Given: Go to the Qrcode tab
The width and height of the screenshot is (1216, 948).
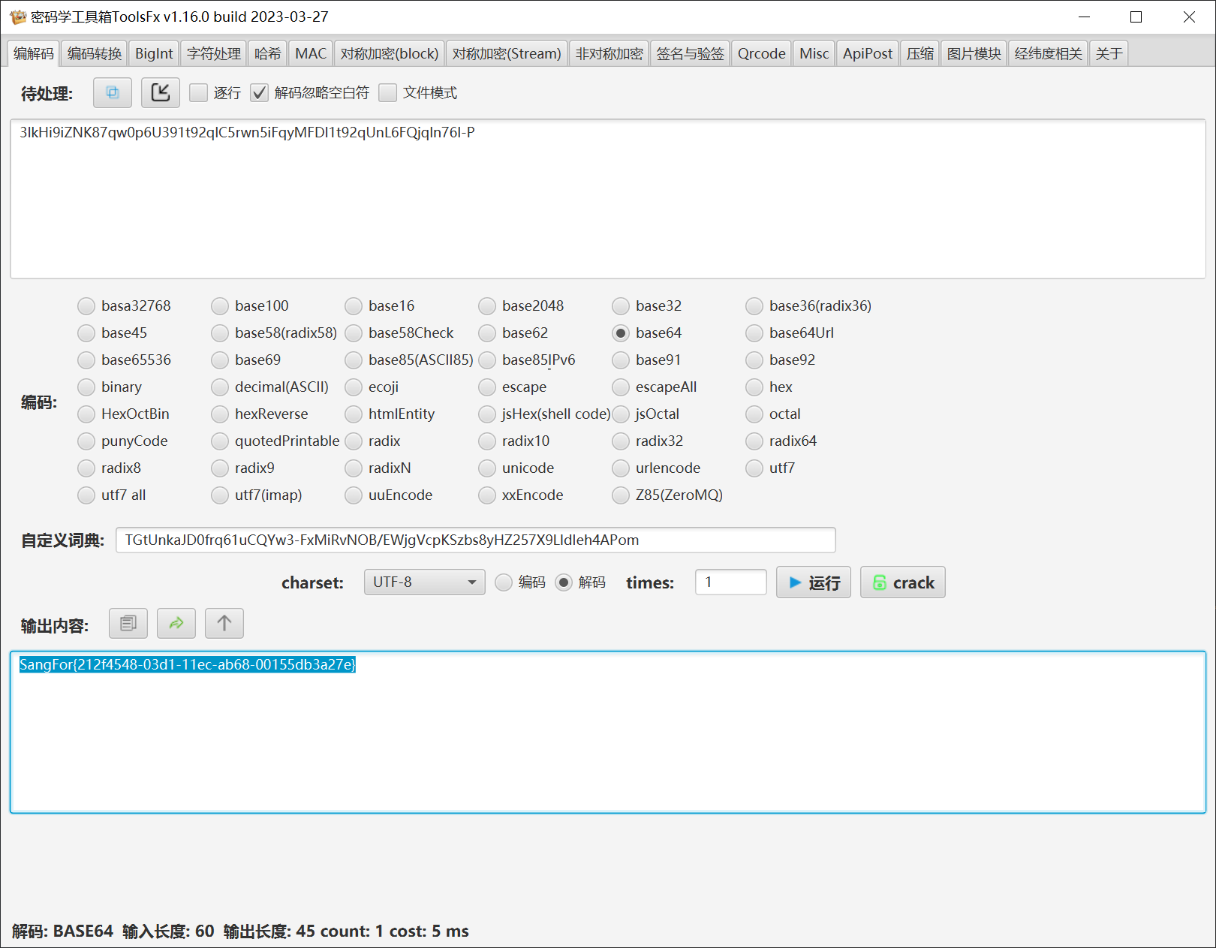Looking at the screenshot, I should pyautogui.click(x=762, y=53).
